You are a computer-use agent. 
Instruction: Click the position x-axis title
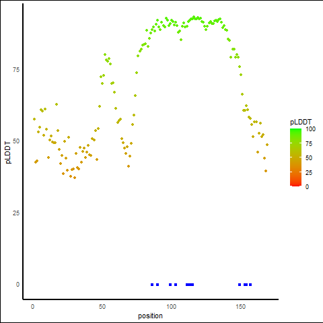tap(150, 316)
